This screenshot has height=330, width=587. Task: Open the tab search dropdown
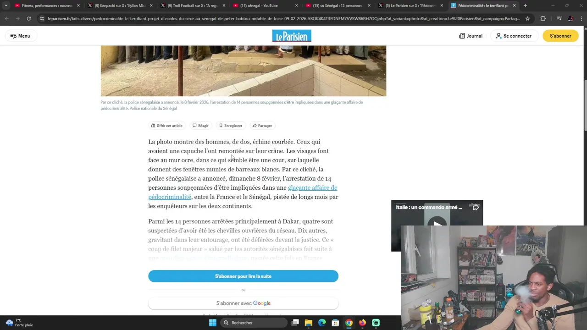coord(6,5)
